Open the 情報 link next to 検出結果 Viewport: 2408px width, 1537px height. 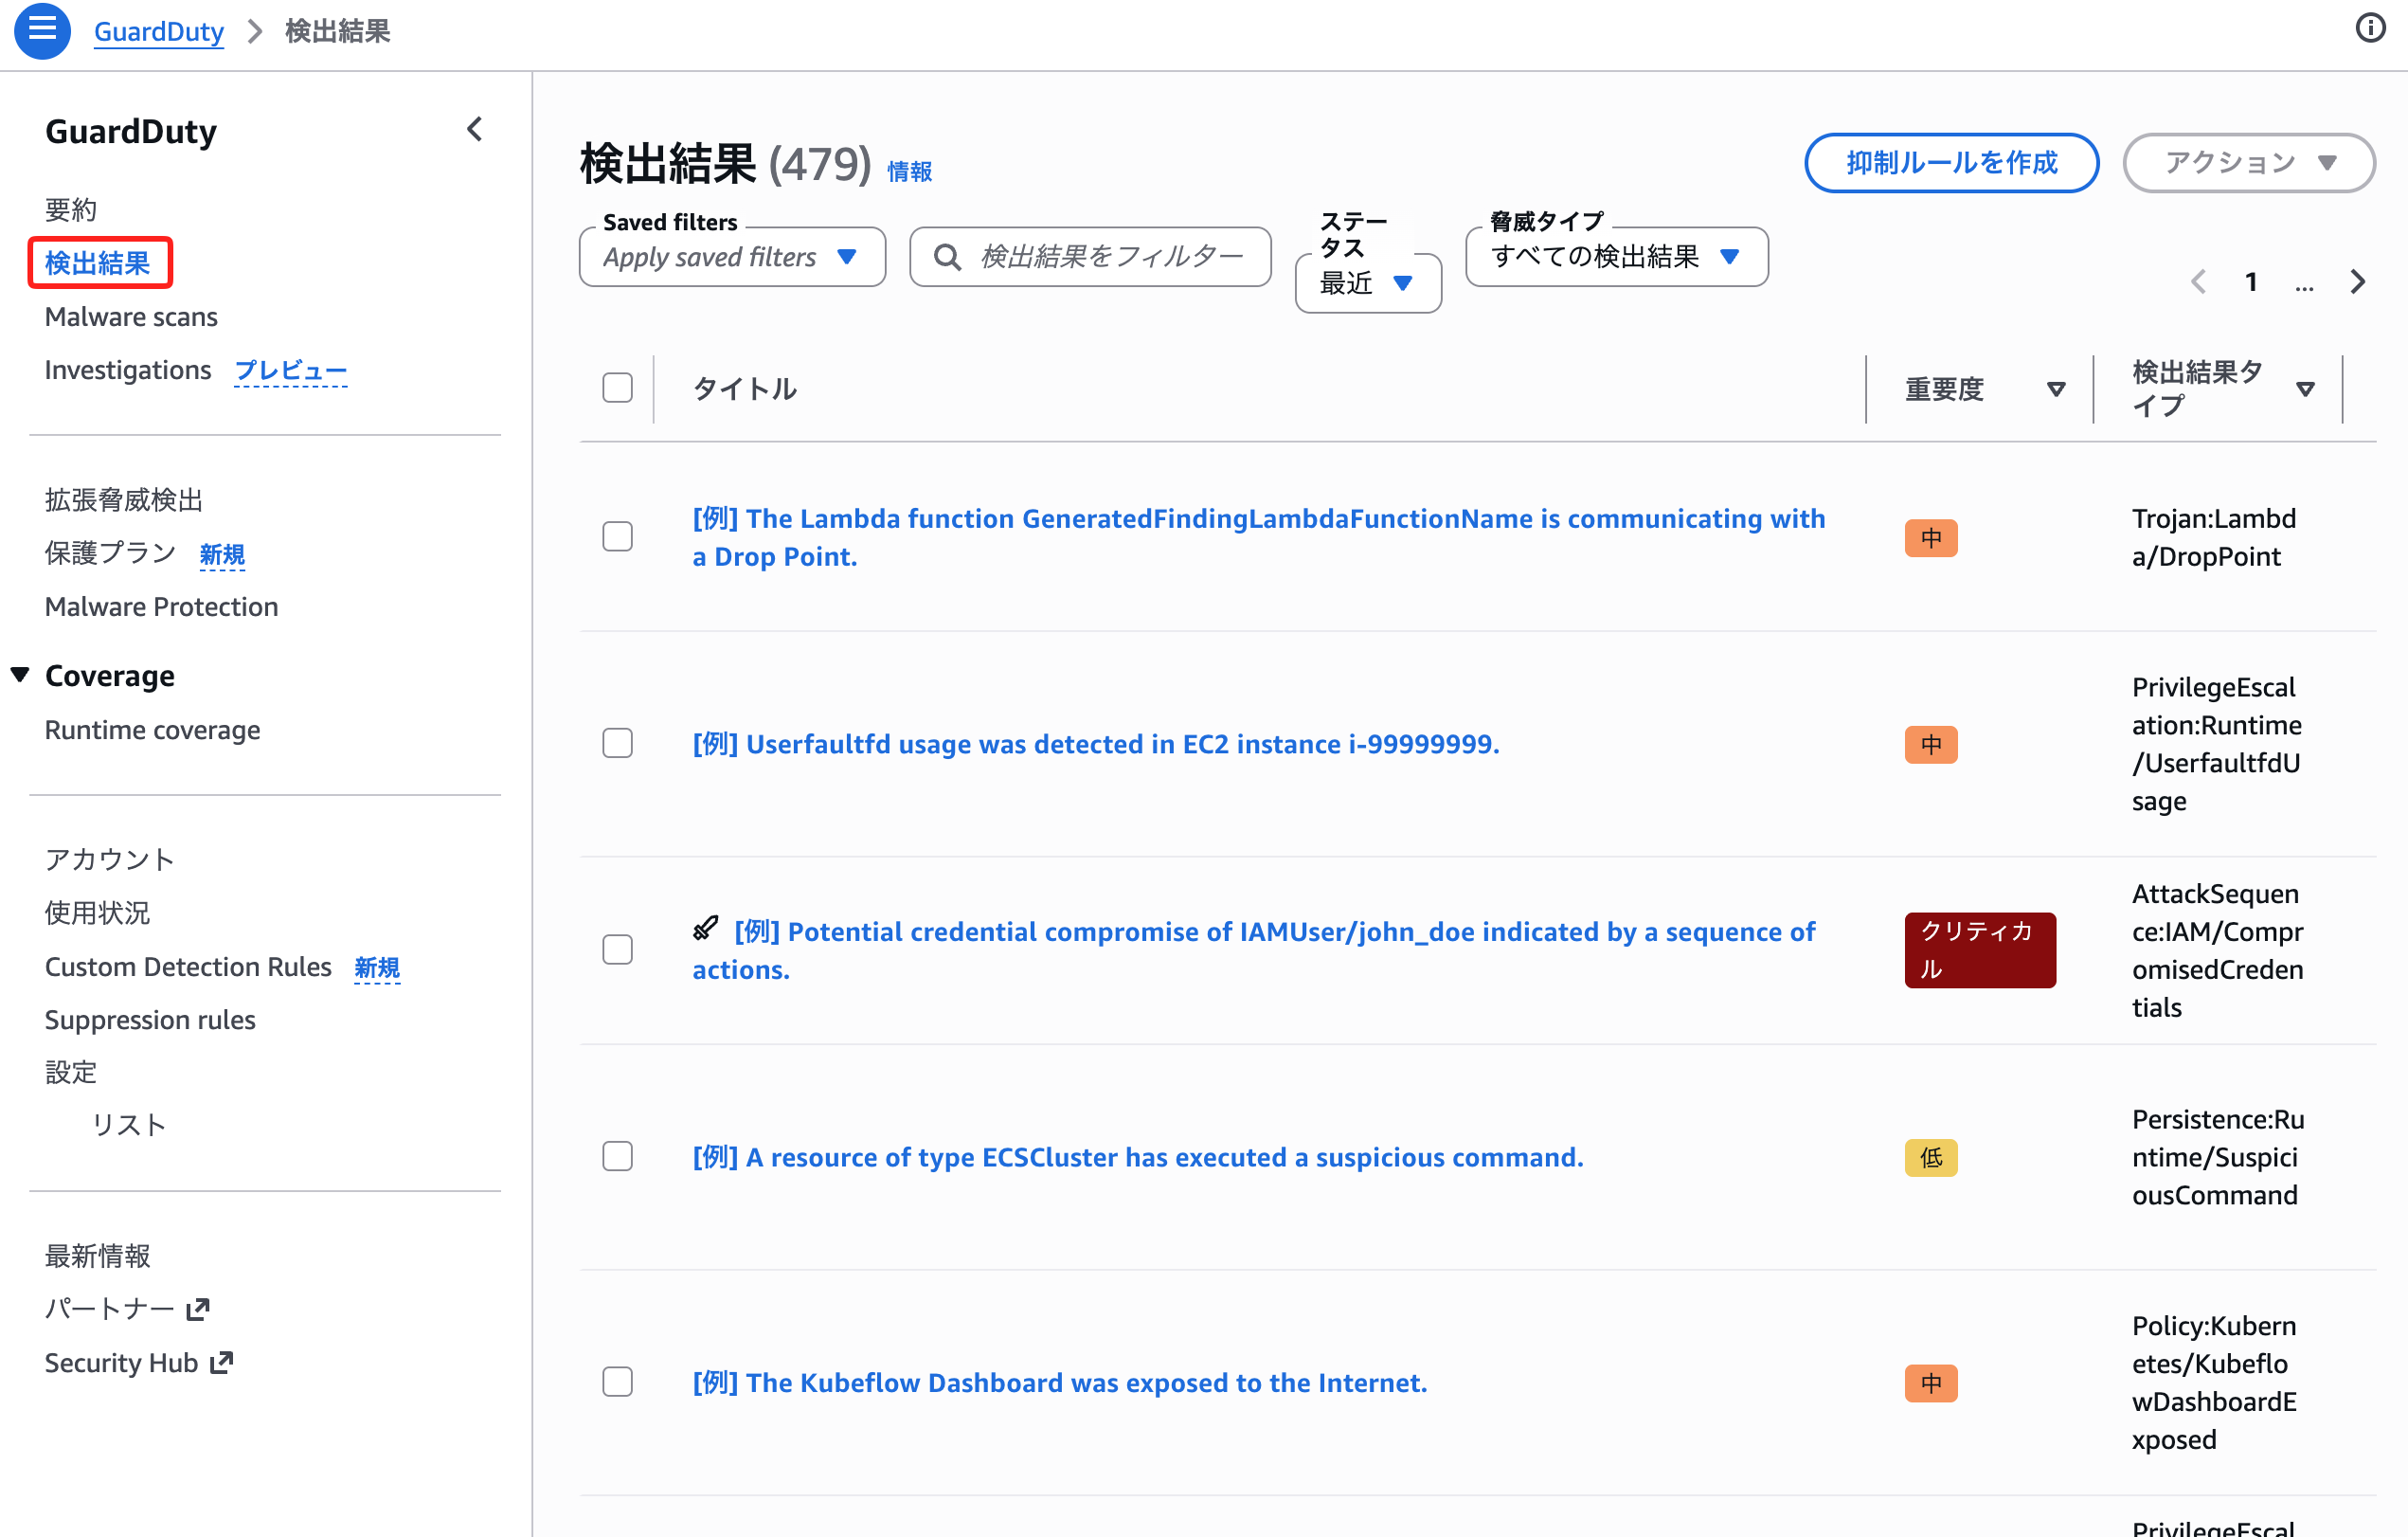click(x=909, y=172)
